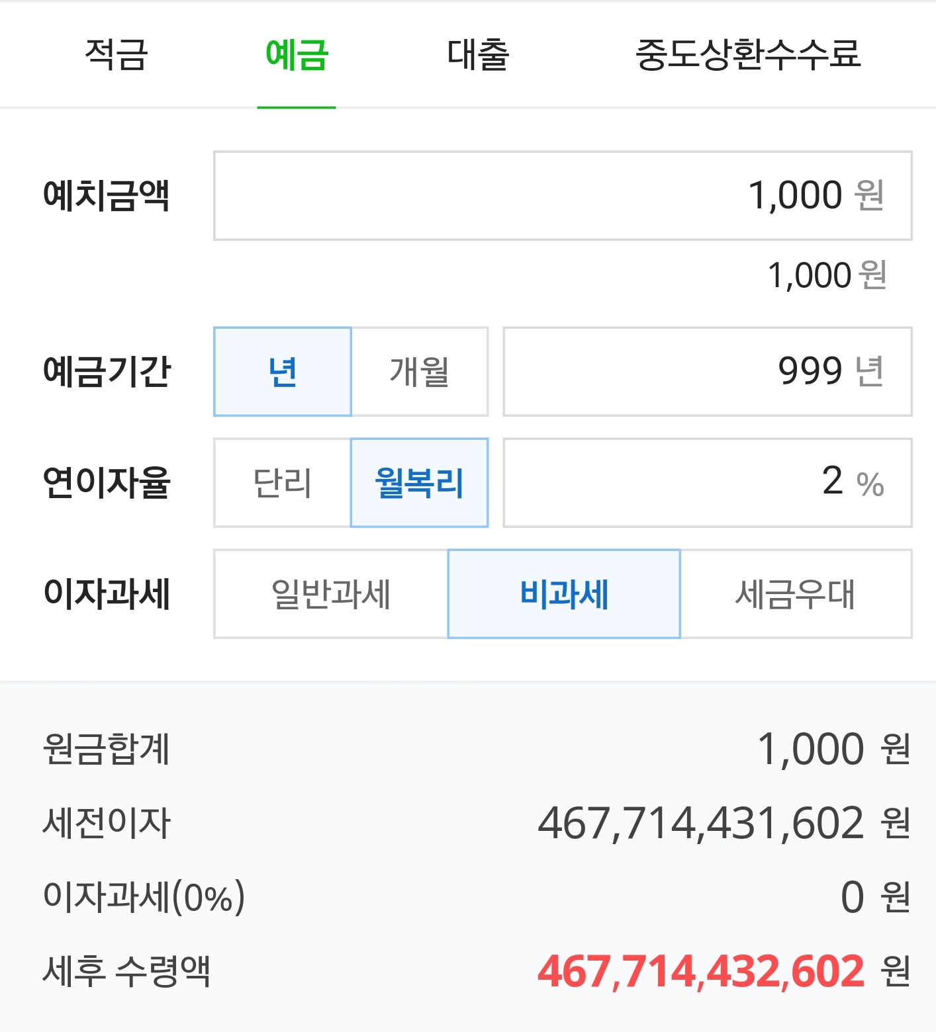Click the 1,000 원 helper text below amount
Image resolution: width=936 pixels, height=1032 pixels.
pyautogui.click(x=827, y=275)
